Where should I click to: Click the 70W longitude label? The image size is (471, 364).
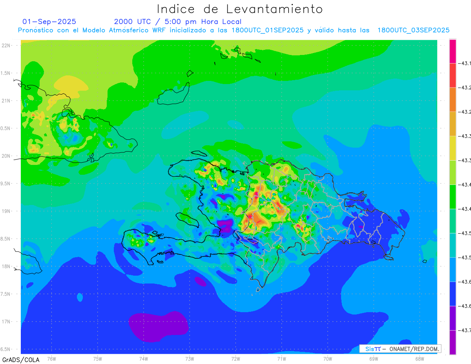click(x=328, y=359)
